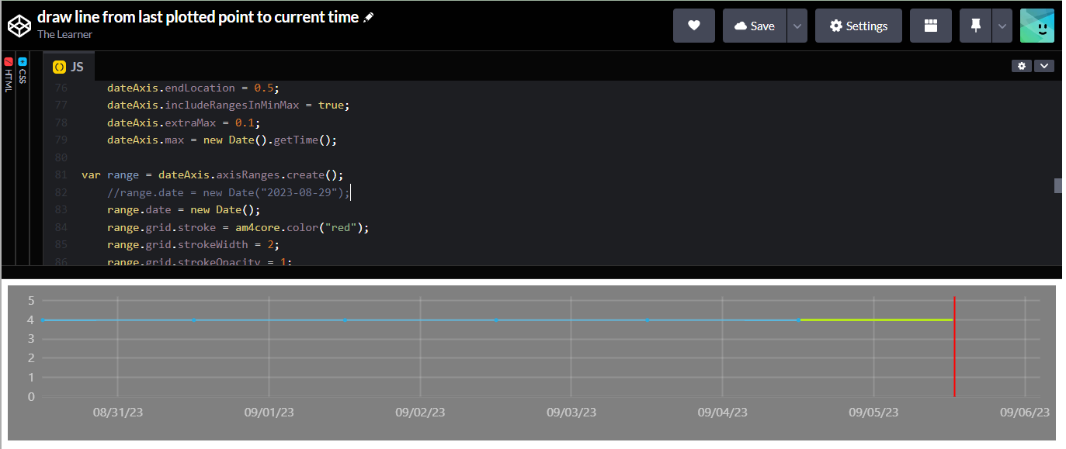
Task: Open the JS editor's gear settings icon
Action: 1021,66
